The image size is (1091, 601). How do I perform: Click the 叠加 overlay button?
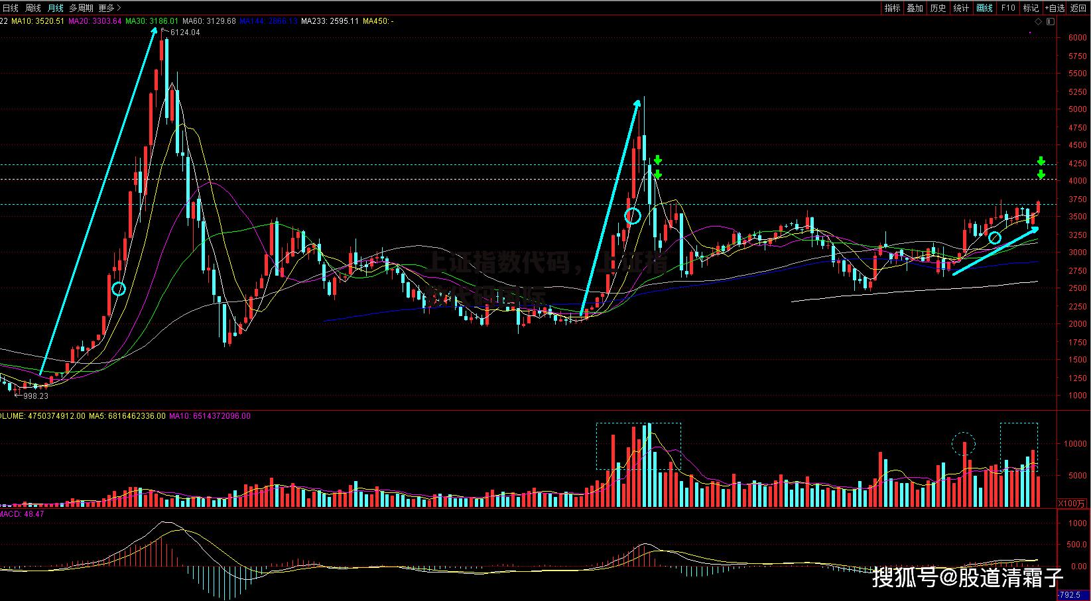(915, 8)
